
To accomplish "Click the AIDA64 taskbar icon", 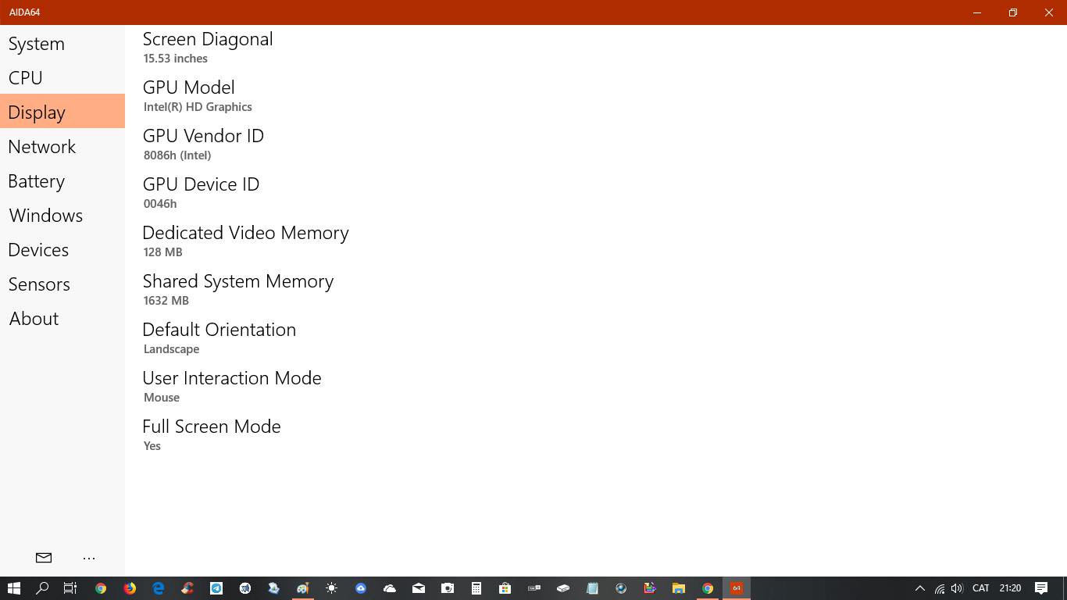I will (737, 588).
